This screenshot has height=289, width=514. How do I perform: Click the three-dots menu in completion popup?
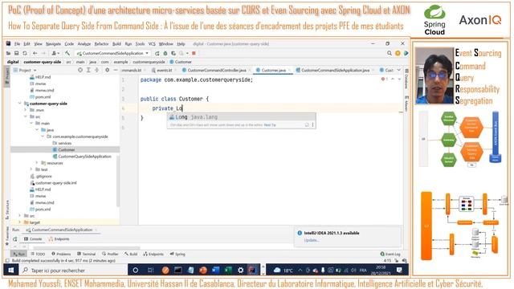[312, 125]
